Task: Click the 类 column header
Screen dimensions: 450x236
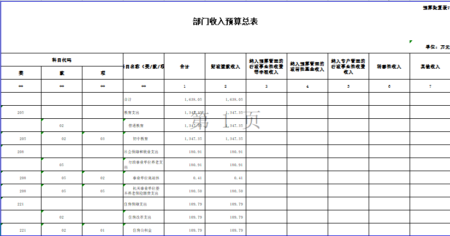Action: [21, 73]
